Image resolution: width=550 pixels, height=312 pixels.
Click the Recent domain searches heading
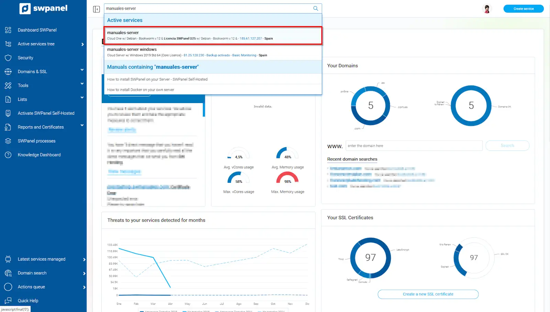[x=352, y=159]
